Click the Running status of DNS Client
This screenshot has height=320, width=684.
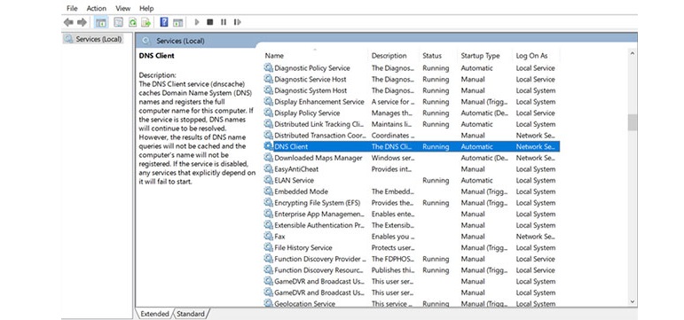pos(436,147)
